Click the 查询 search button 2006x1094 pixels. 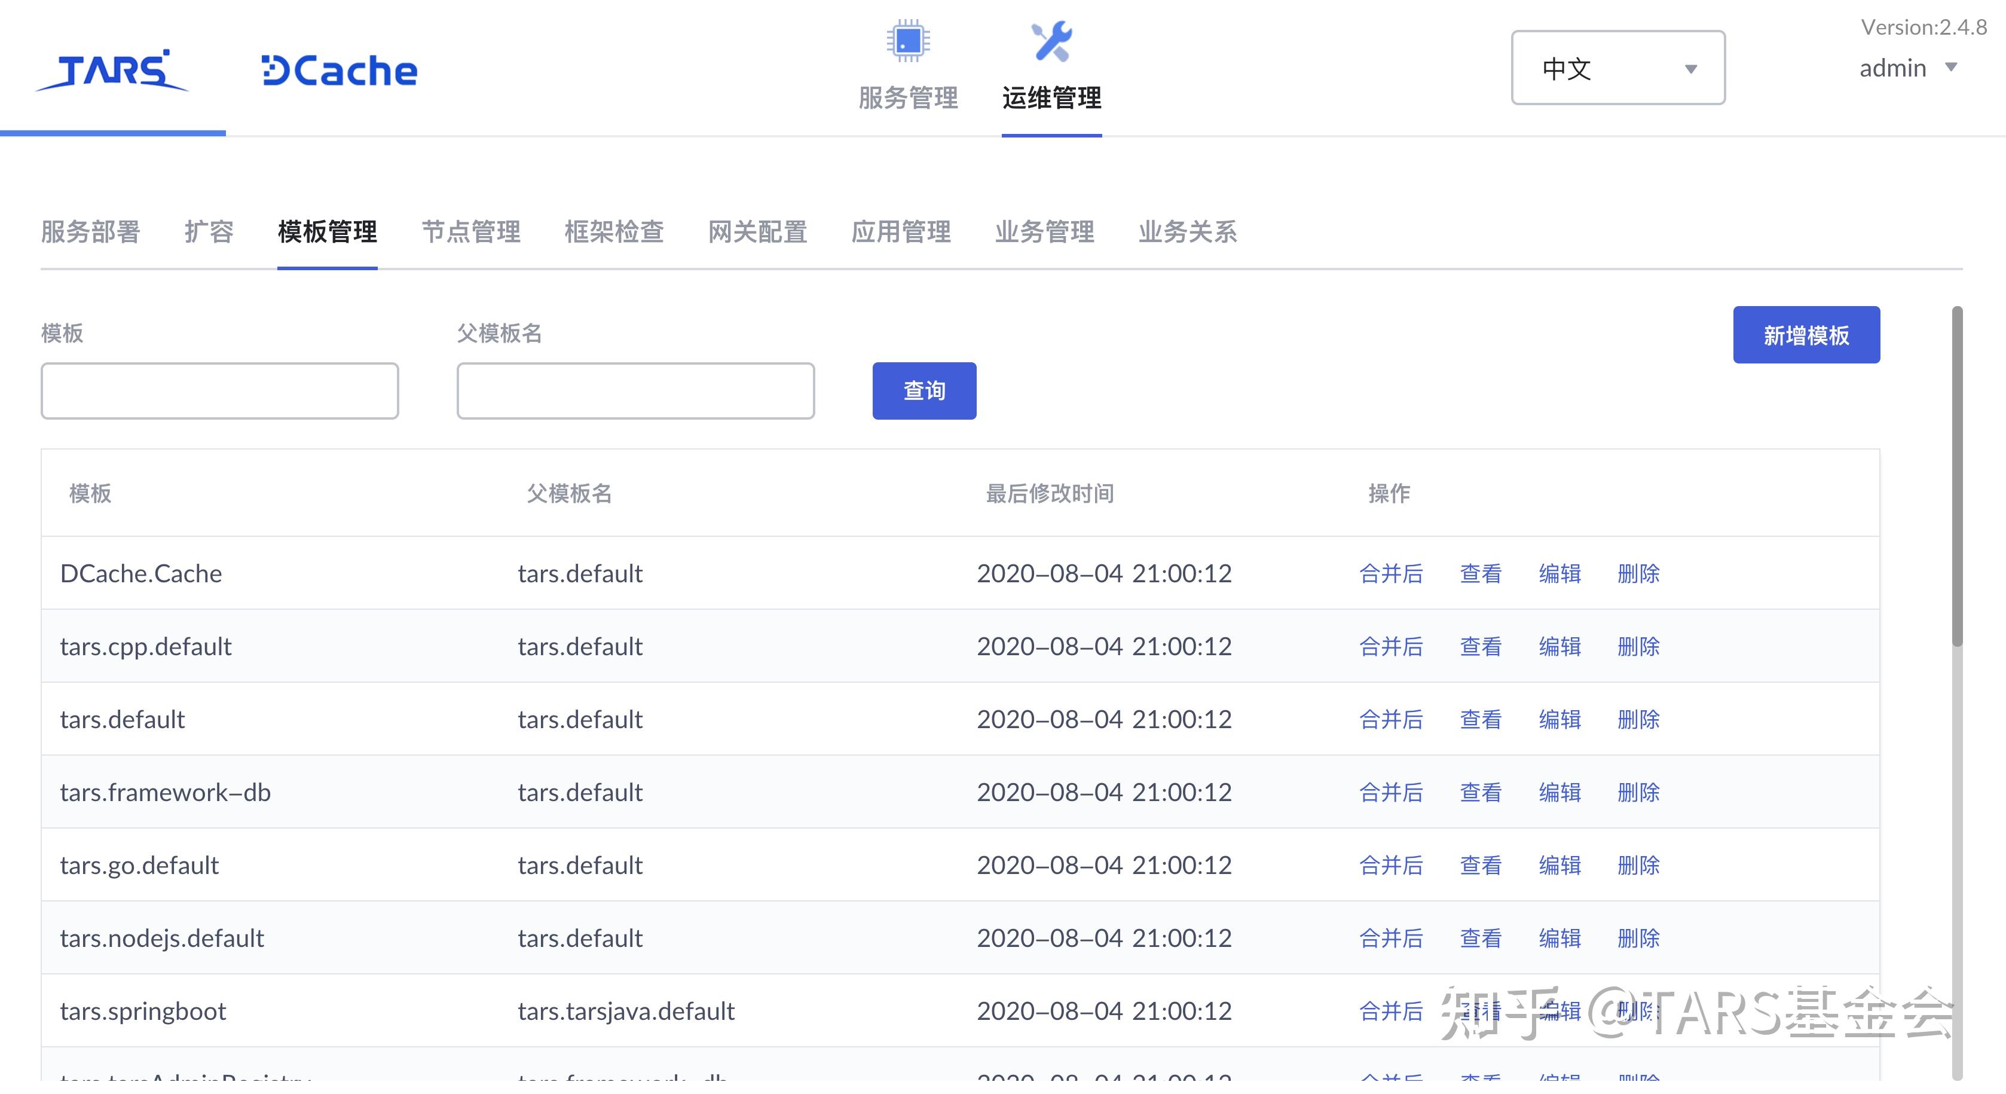coord(924,391)
